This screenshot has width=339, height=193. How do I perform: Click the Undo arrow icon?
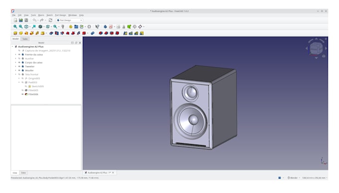click(34, 20)
